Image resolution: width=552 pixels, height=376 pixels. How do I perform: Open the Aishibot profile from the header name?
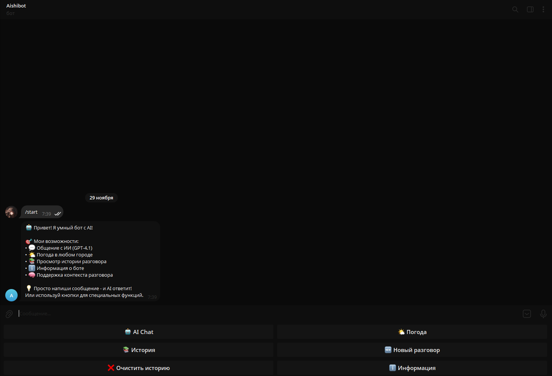16,6
